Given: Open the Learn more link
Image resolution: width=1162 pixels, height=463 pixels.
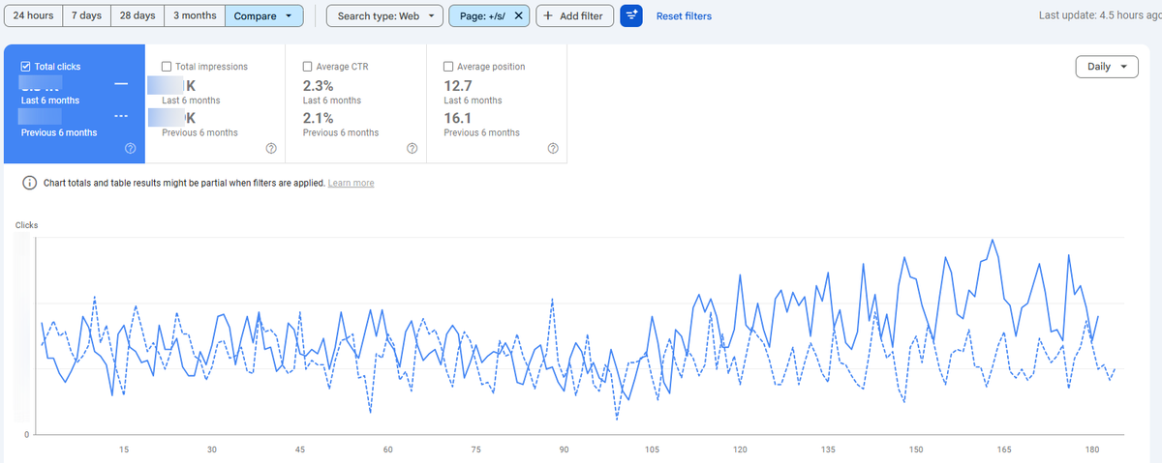Looking at the screenshot, I should pos(352,184).
